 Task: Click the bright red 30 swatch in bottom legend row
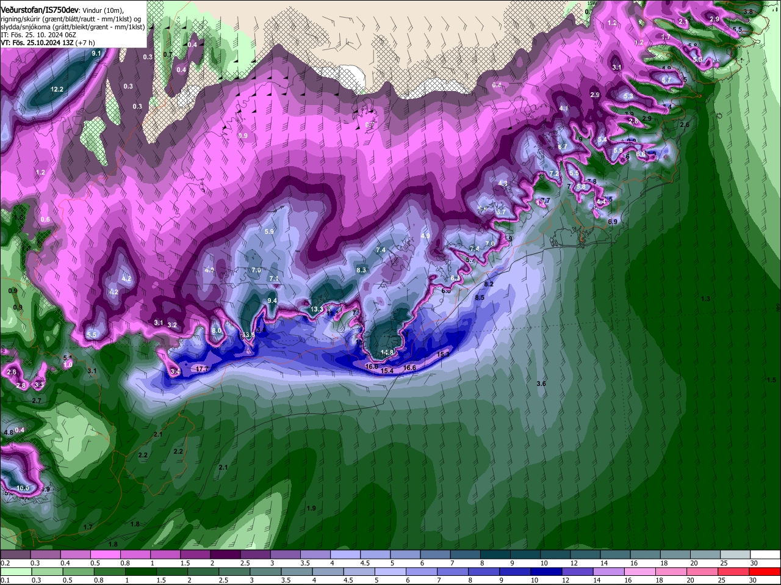(x=766, y=571)
